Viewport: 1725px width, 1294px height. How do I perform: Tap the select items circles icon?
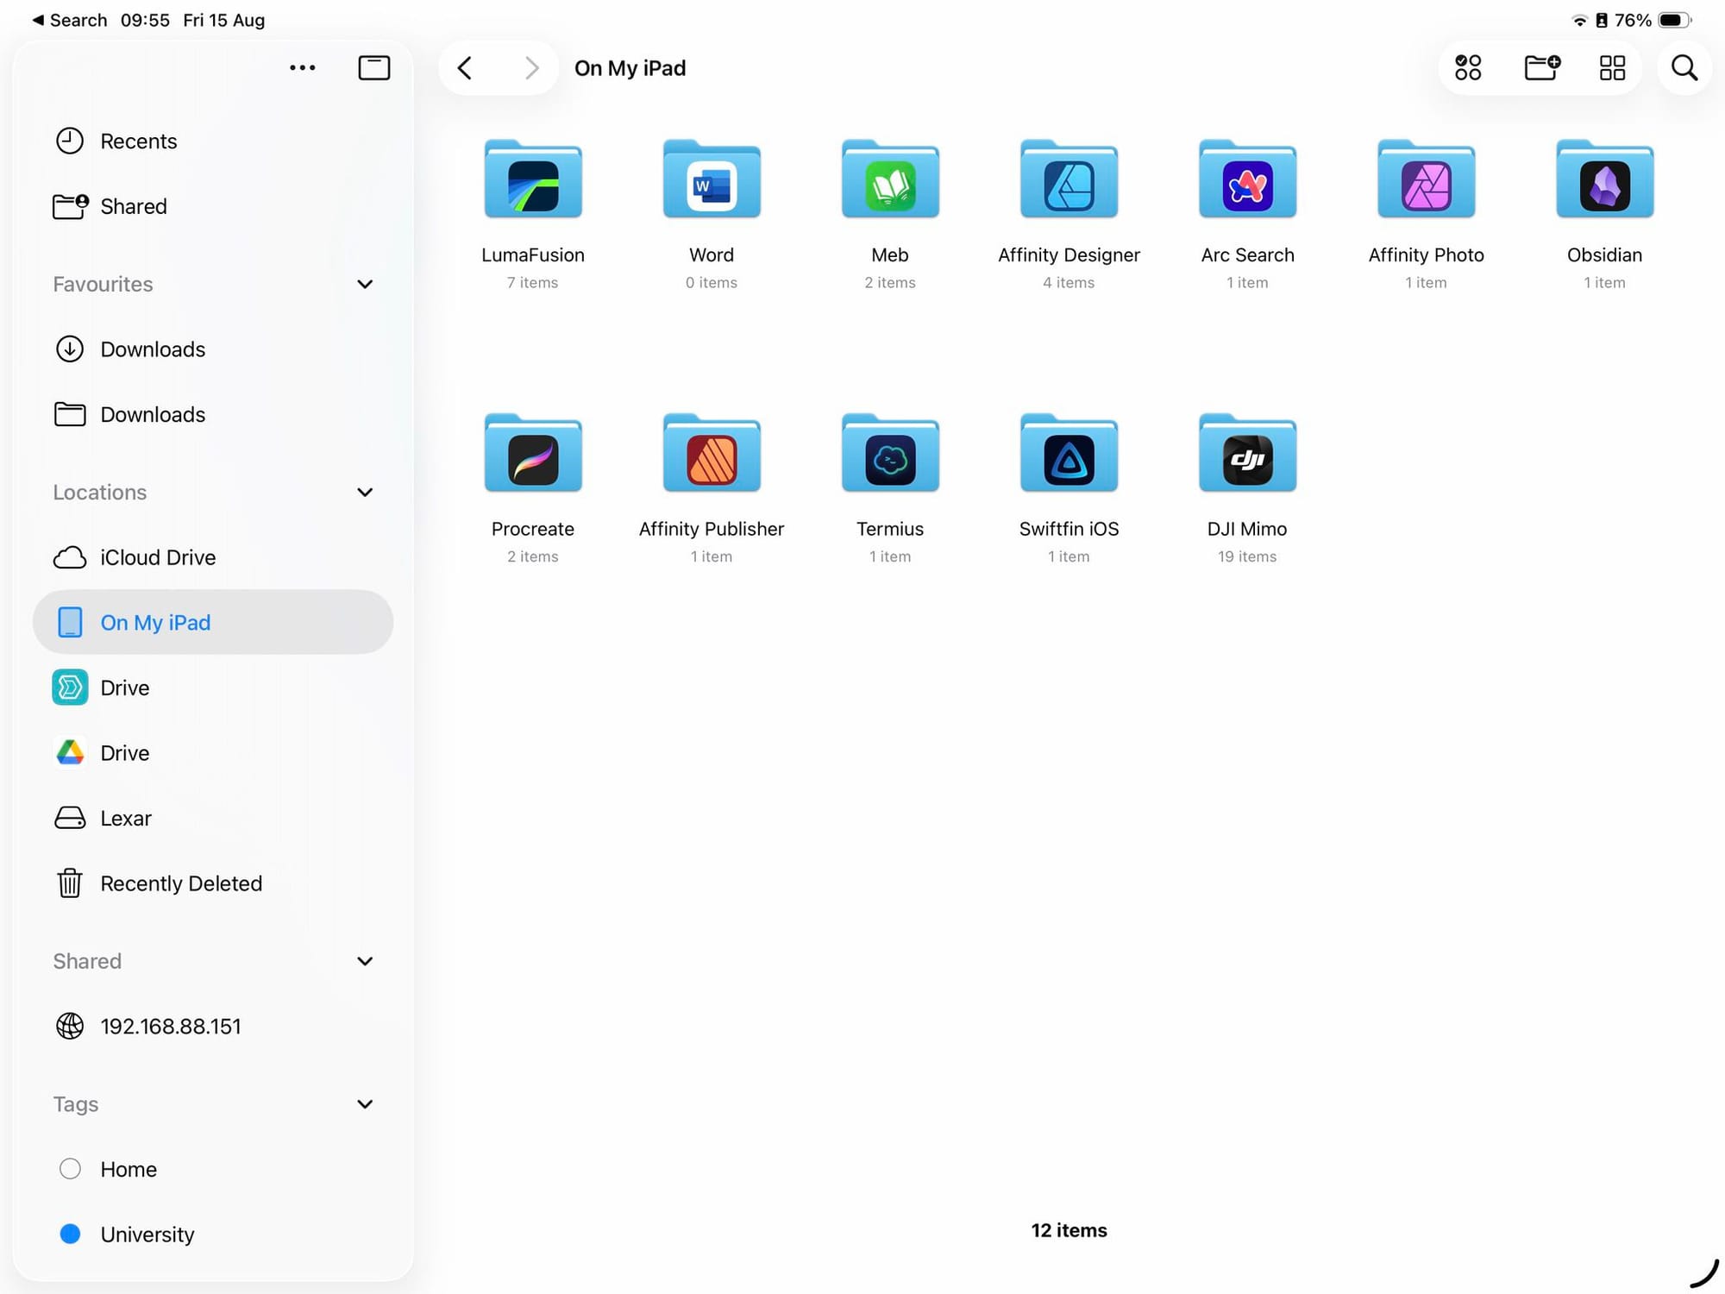[x=1468, y=67]
